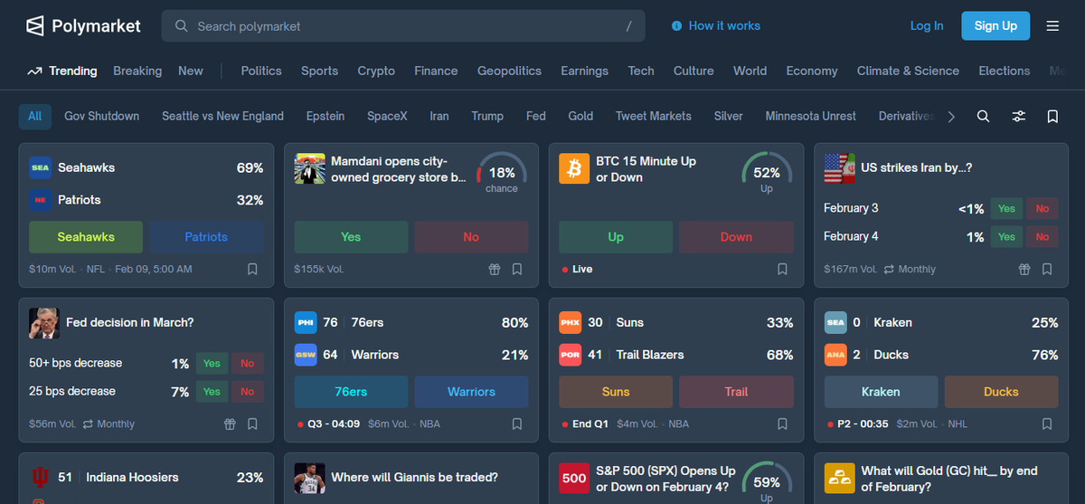The height and width of the screenshot is (504, 1085).
Task: Click gift icon on US strikes Iran card
Action: click(x=1024, y=269)
